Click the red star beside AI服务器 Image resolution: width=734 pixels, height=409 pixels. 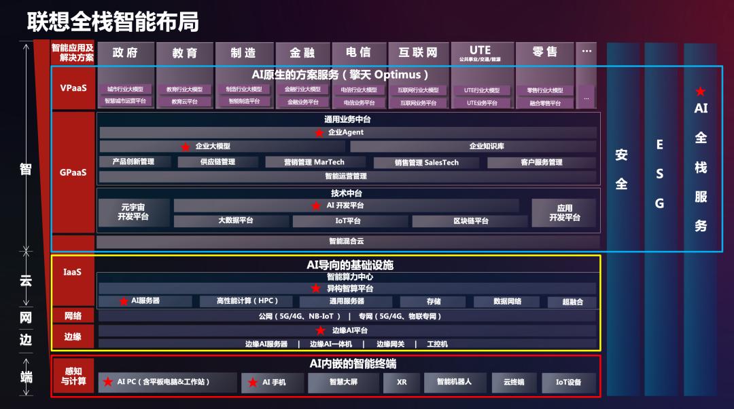pos(124,301)
